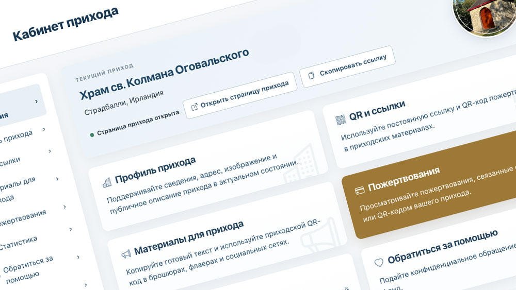Click the copy icon in Скопировать ссылку

pos(311,76)
